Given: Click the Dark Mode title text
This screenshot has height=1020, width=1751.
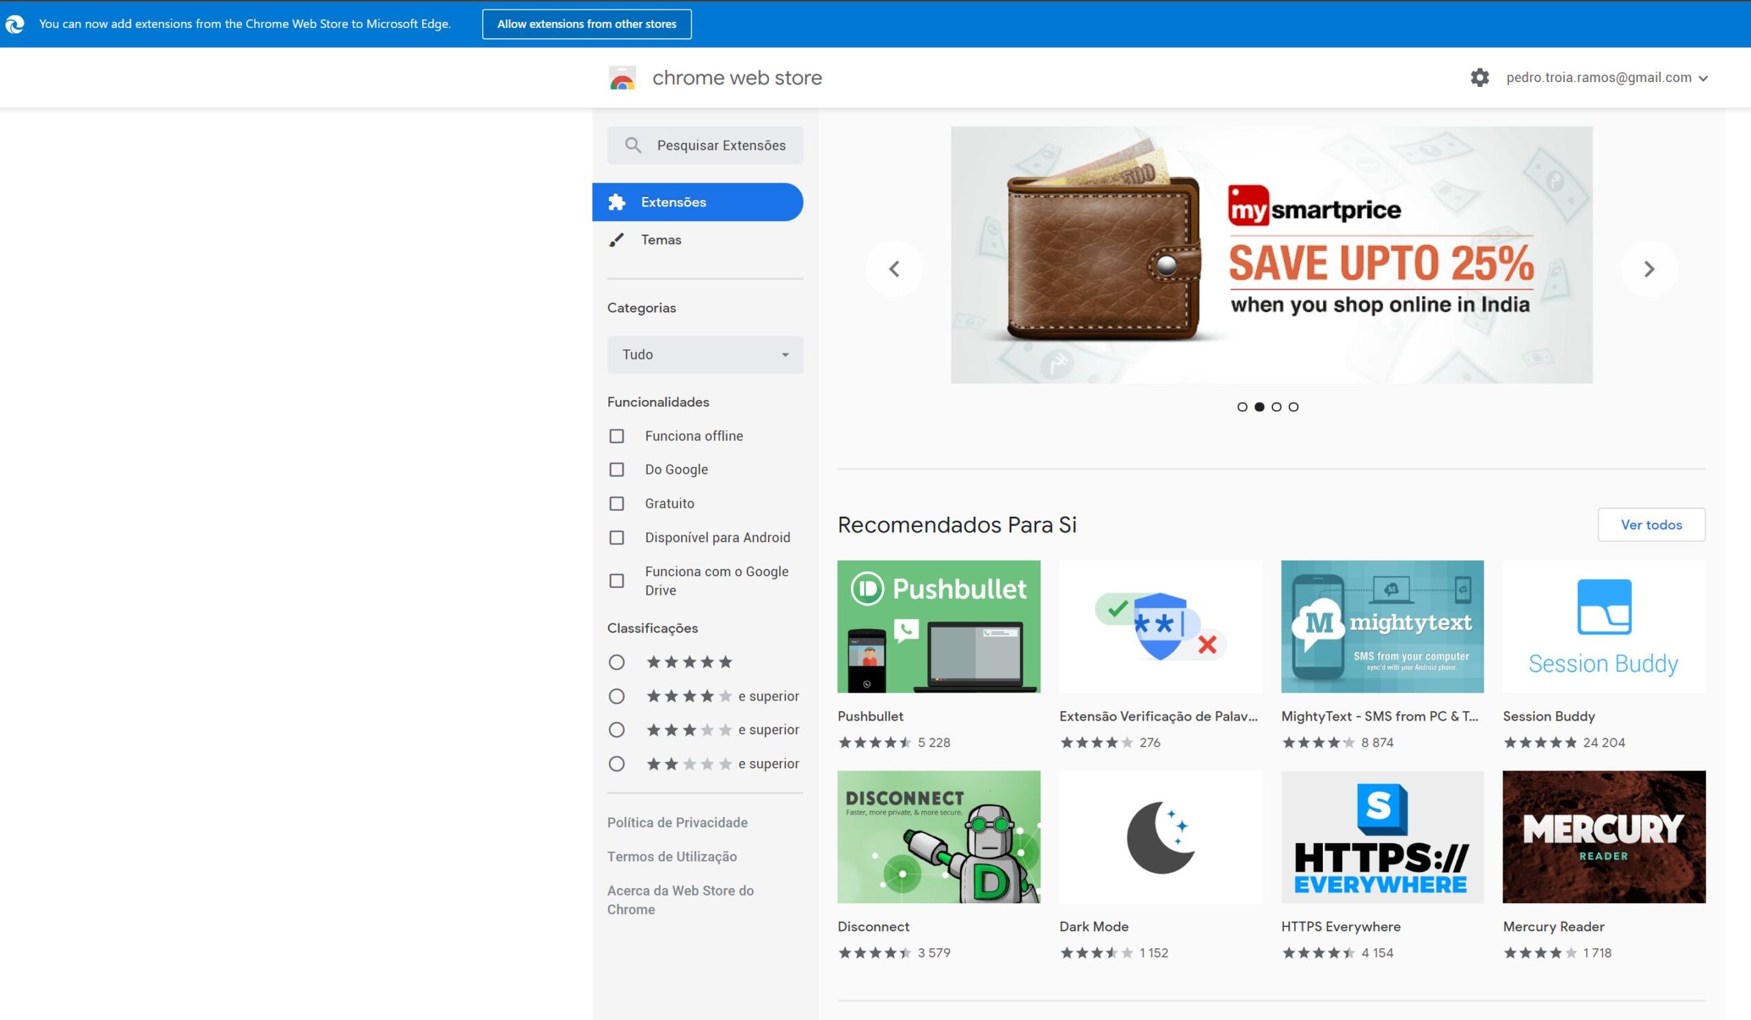Looking at the screenshot, I should 1094,926.
